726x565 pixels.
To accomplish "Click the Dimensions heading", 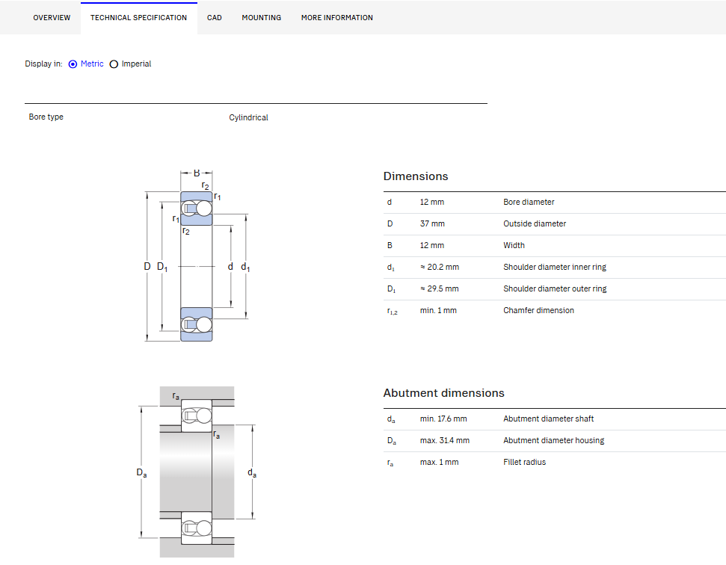I will 415,176.
